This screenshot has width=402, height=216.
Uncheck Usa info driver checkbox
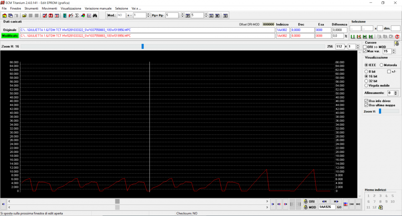point(365,101)
